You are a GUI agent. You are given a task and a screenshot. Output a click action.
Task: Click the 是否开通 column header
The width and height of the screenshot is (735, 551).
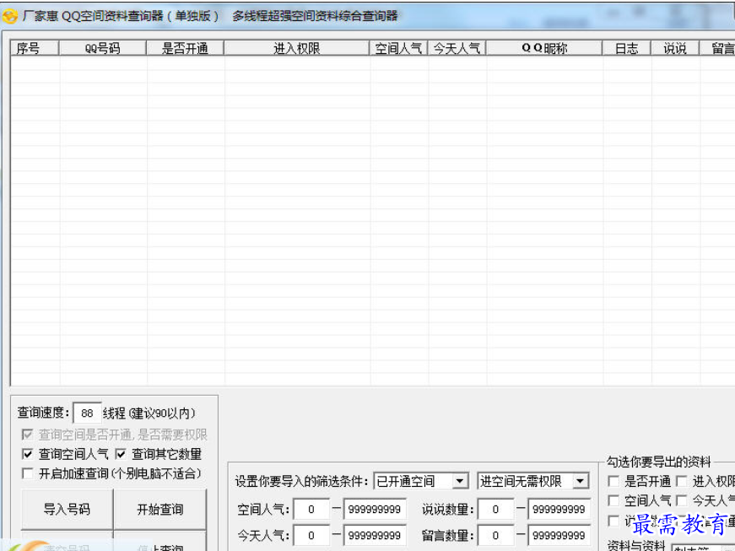[185, 48]
